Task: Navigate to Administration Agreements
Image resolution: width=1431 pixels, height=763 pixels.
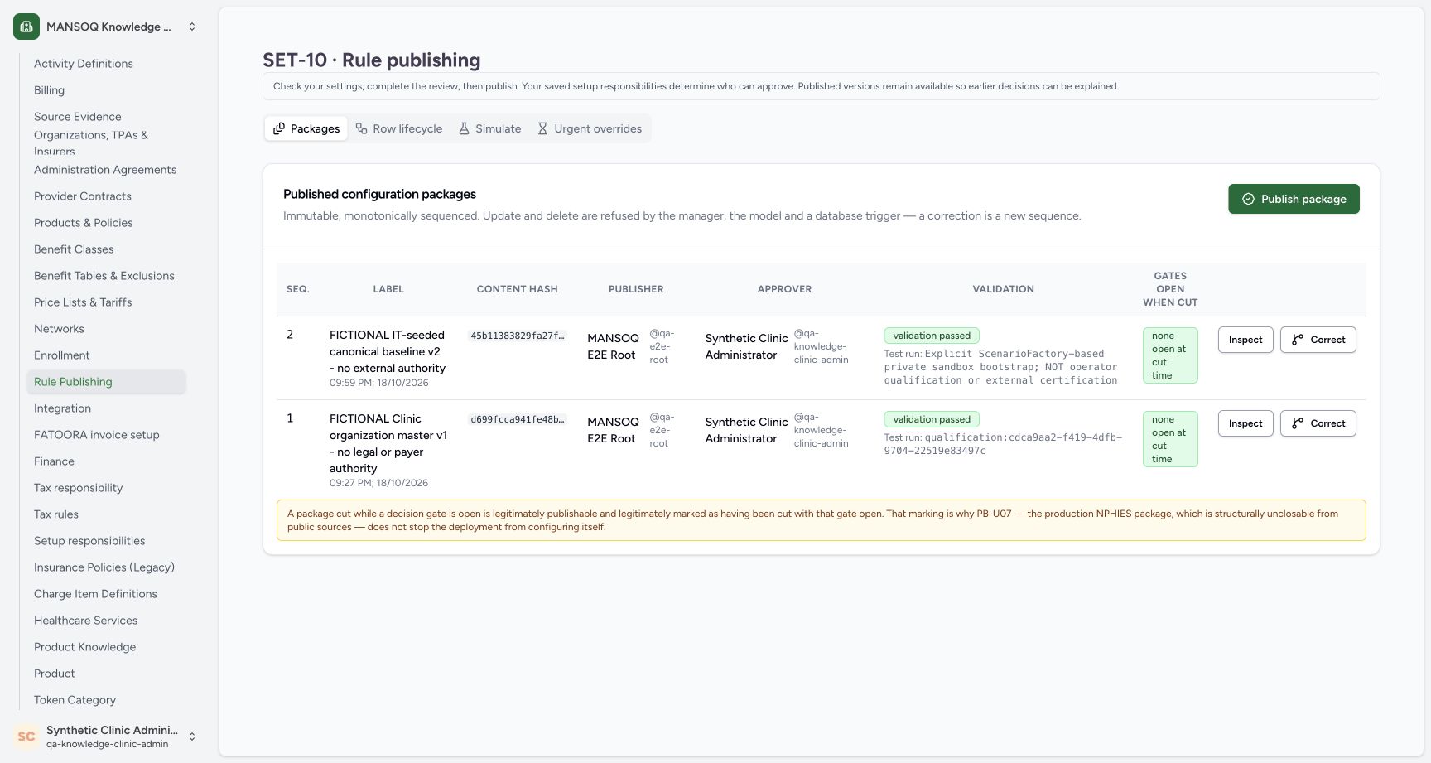Action: click(105, 170)
